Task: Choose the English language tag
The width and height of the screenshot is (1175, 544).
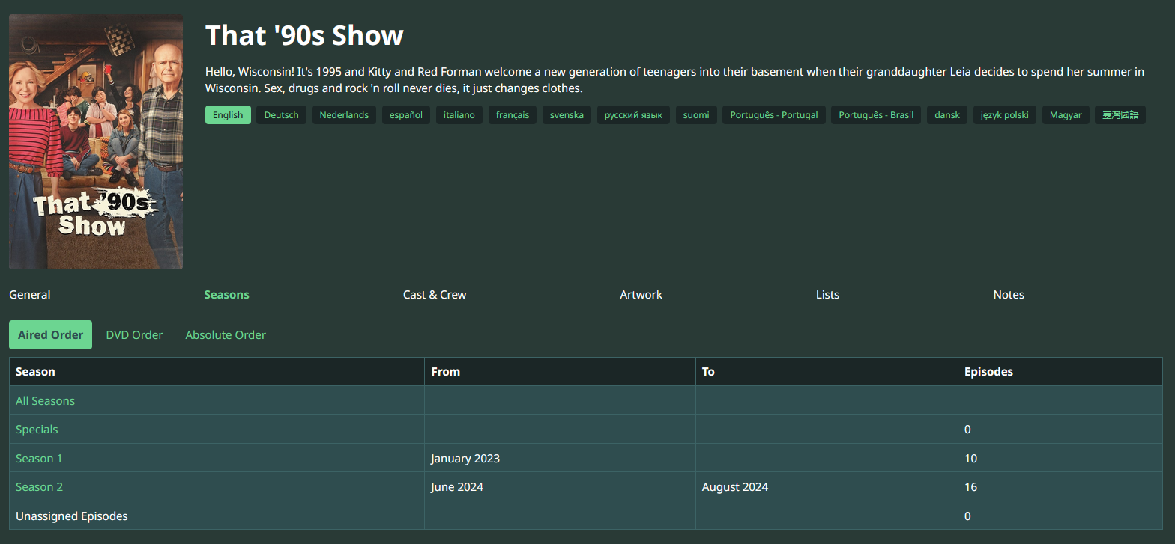Action: 228,115
